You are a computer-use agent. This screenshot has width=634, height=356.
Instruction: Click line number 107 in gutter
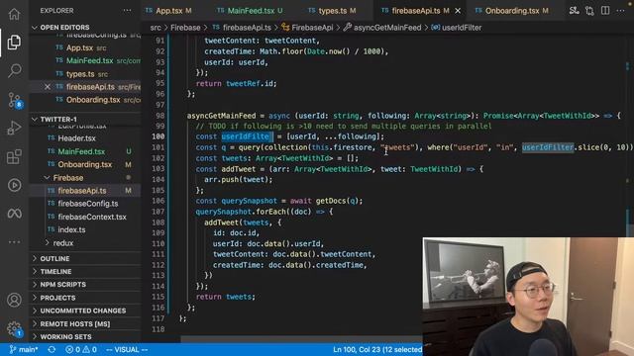(158, 212)
